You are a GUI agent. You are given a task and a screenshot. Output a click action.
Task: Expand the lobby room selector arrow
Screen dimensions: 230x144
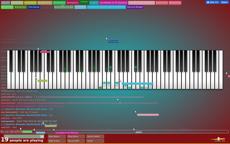[42, 137]
